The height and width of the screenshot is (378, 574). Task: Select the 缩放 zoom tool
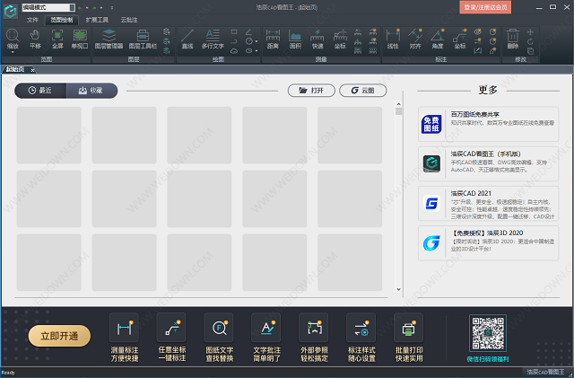click(x=13, y=39)
